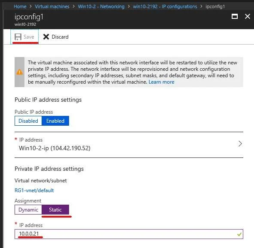Switch assignment to Static
254x248 pixels.
[x=55, y=210]
